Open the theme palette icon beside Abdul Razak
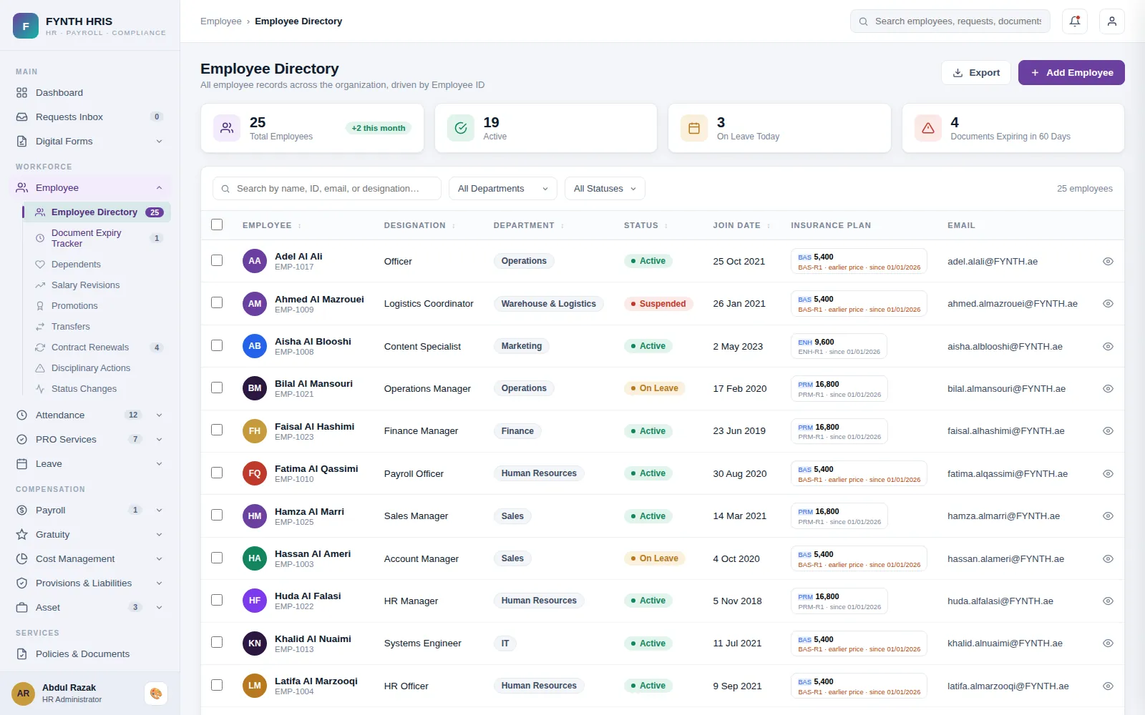Viewport: 1145px width, 715px height. point(156,694)
